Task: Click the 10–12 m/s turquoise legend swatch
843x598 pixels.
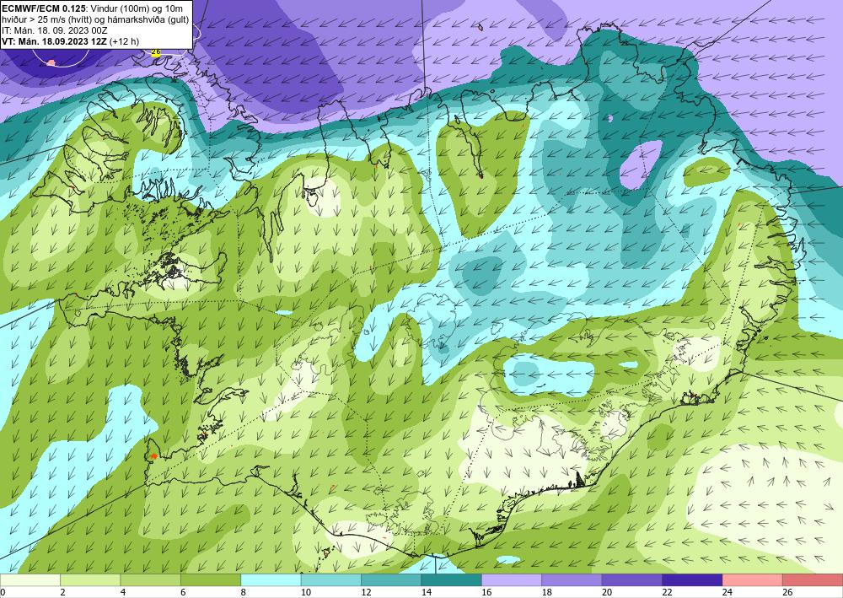Action: (x=331, y=580)
